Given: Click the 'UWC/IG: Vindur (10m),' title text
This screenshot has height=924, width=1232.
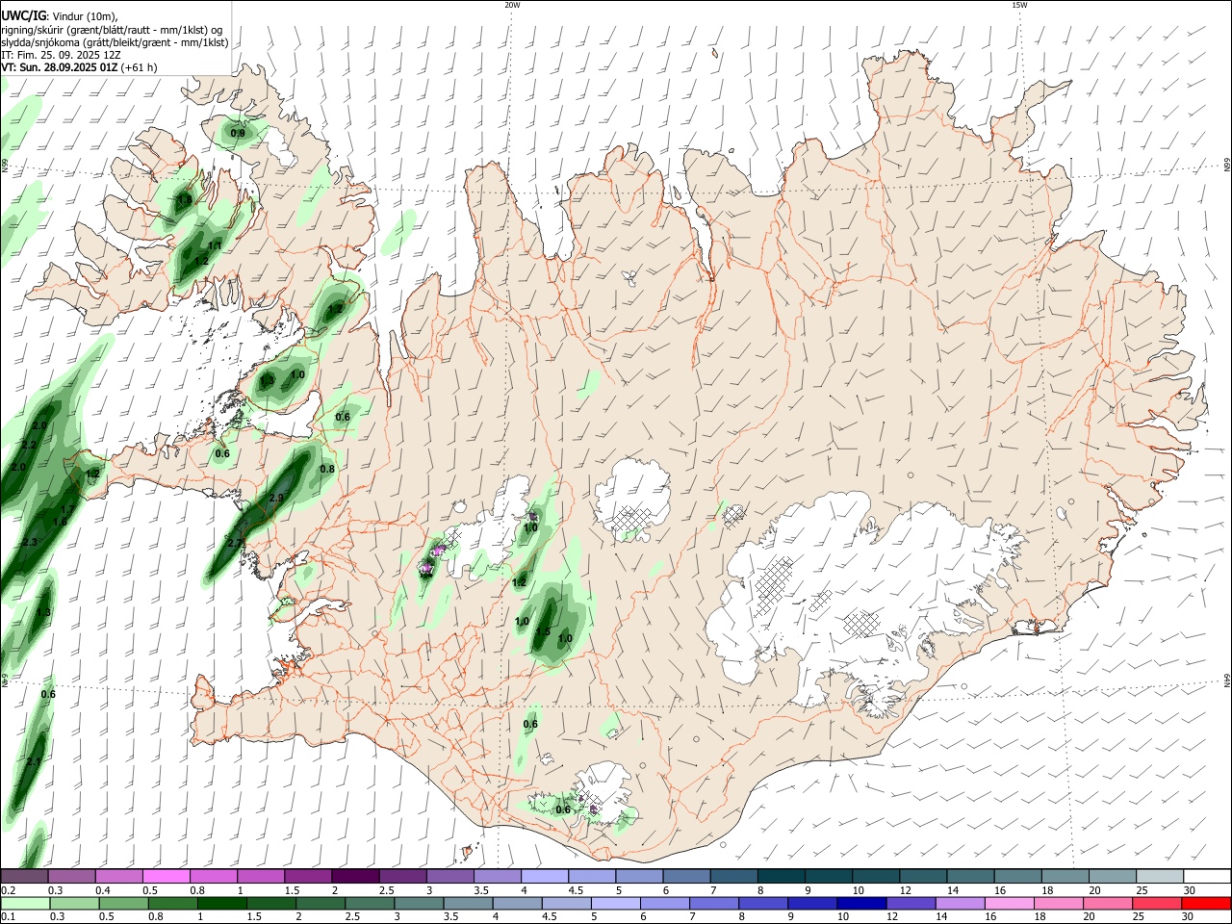Looking at the screenshot, I should 60,16.
